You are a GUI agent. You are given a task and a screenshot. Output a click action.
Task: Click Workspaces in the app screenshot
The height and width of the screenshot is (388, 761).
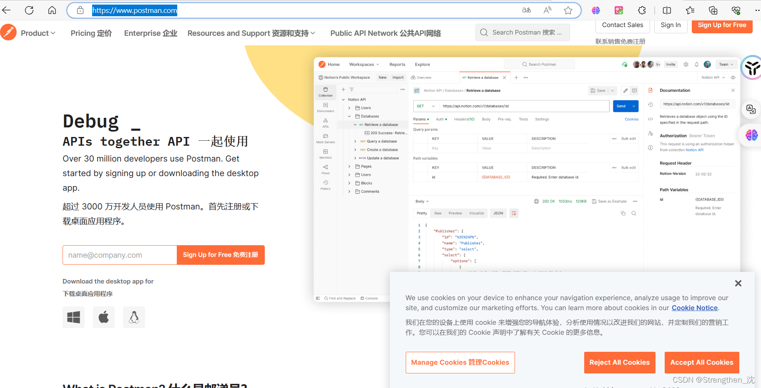[x=364, y=65]
